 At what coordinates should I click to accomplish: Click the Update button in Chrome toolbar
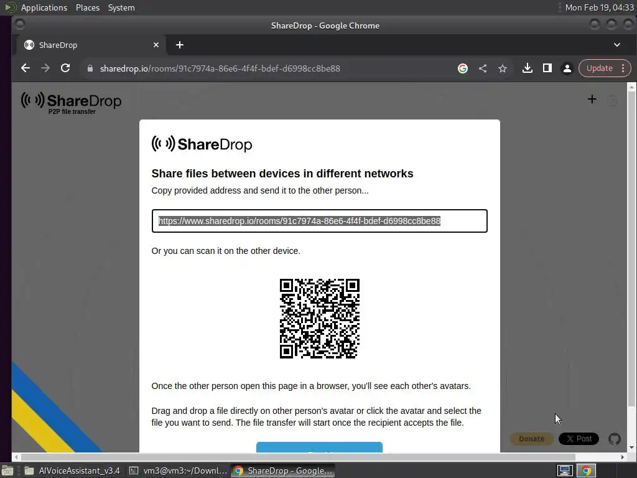point(599,68)
